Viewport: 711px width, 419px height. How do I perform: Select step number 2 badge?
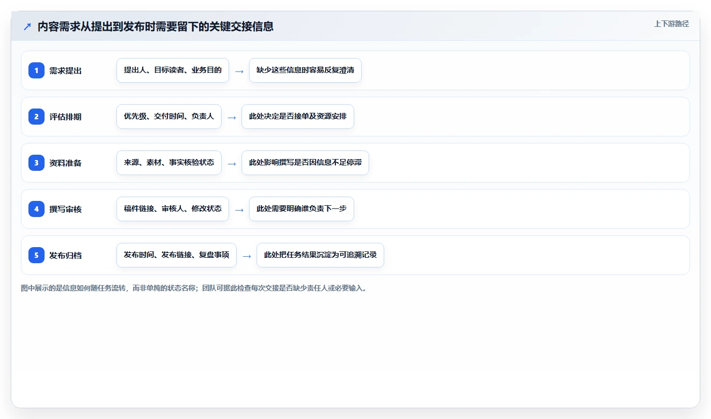click(x=36, y=117)
